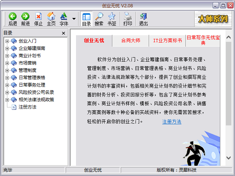Switch to the 合同大师 tab
Viewport: 235px width, 176px height.
tap(131, 41)
